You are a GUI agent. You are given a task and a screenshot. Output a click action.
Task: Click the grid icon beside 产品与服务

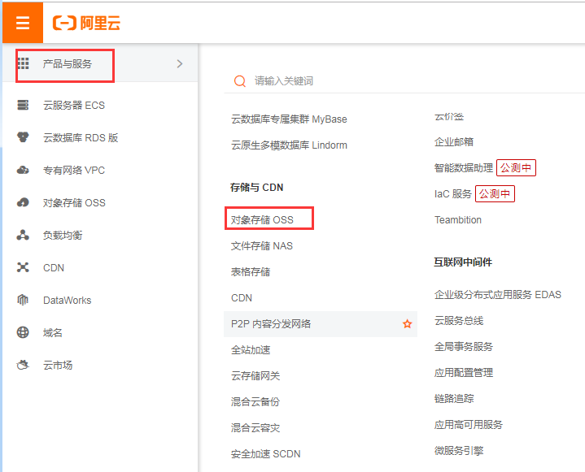pyautogui.click(x=23, y=63)
